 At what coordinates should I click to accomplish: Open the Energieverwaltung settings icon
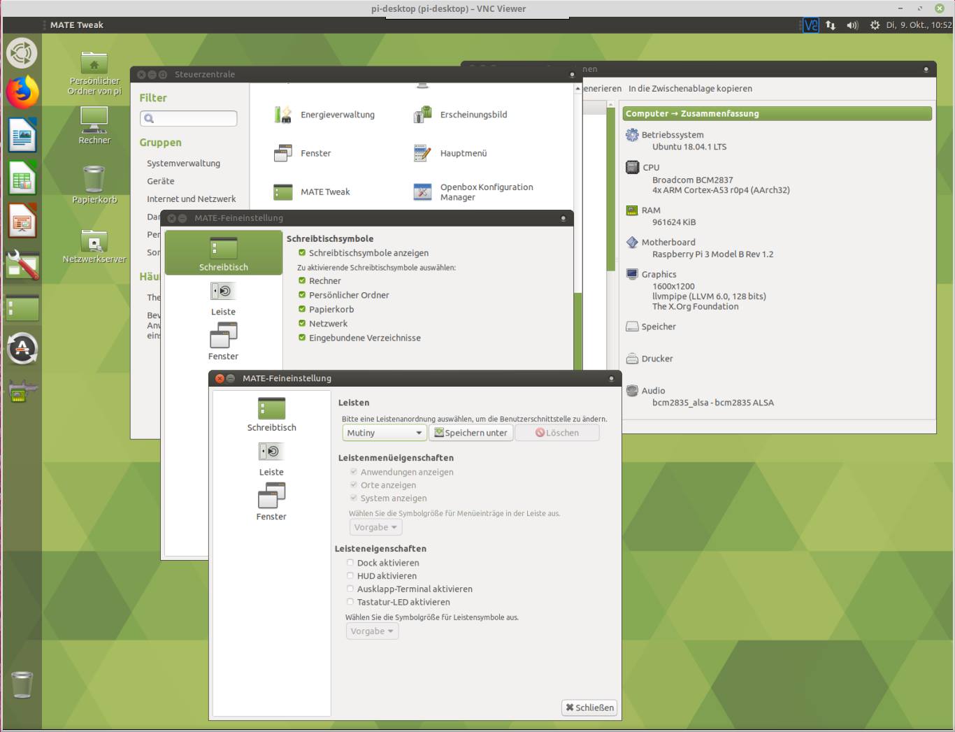(282, 115)
